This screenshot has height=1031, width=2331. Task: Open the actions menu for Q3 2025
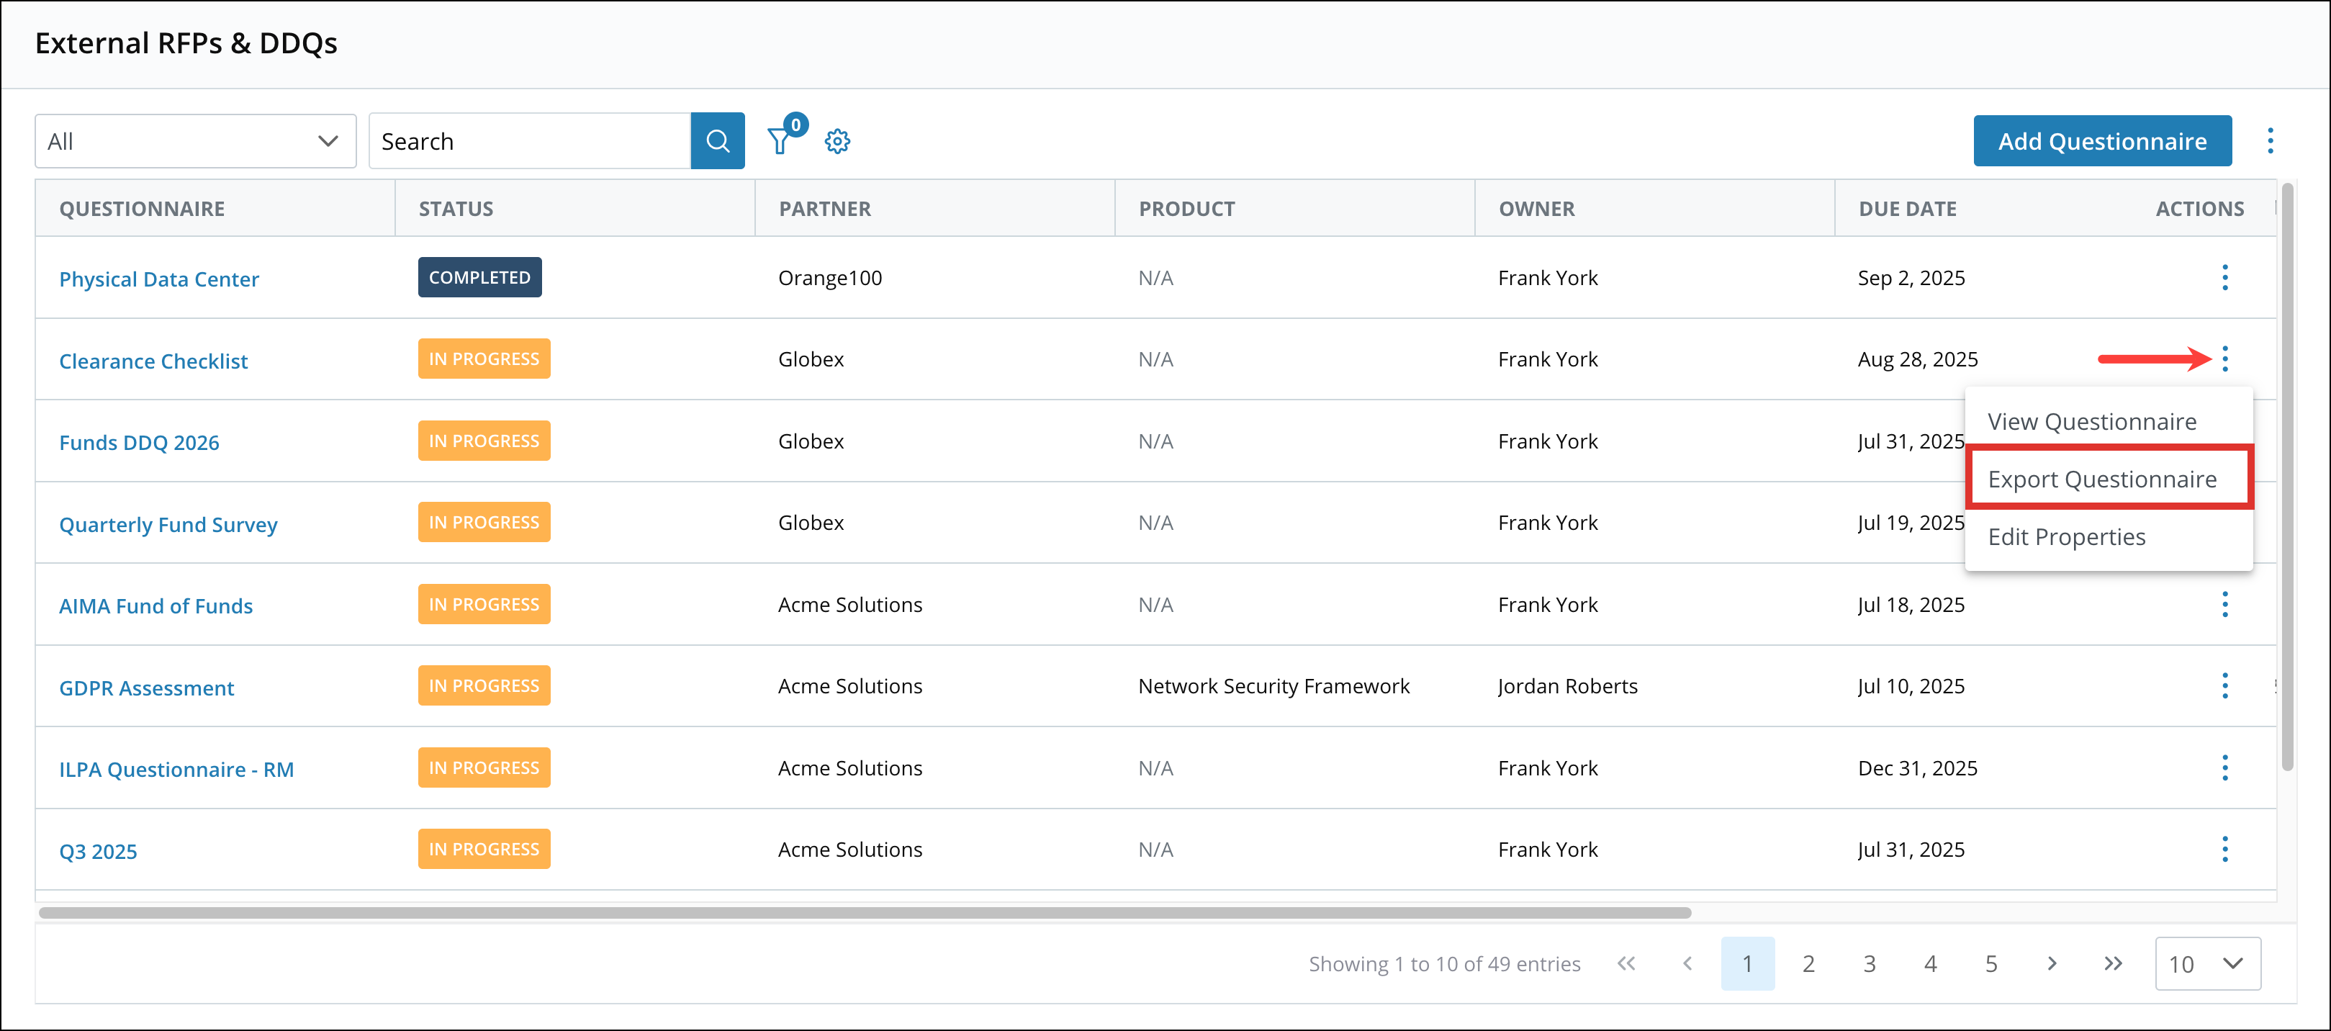click(2225, 849)
